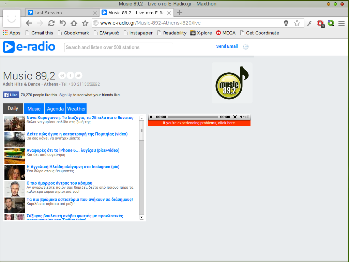Open the Ελληνικά bookmark
Image resolution: width=349 pixels, height=262 pixels.
(x=106, y=33)
